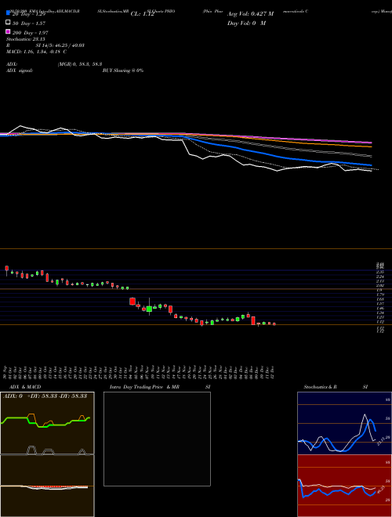
Task: Click the large green candle with the long wick
Action: (149, 307)
